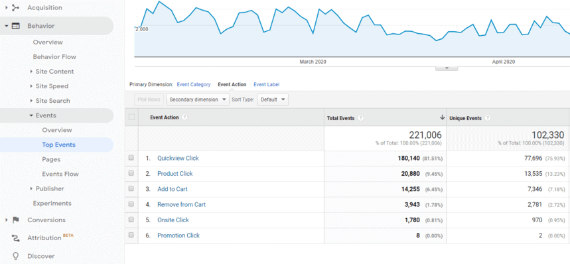This screenshot has height=264, width=570.
Task: Expand the Acquisition section arrow
Action: pyautogui.click(x=7, y=7)
